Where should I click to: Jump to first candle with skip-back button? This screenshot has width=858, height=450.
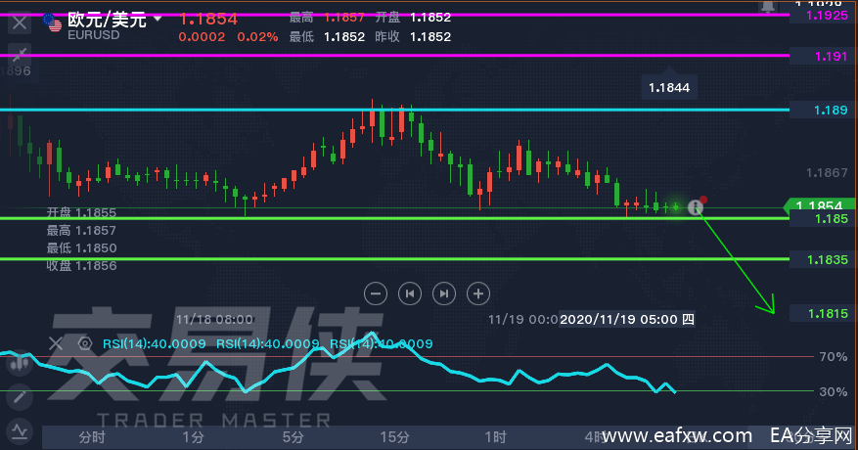410,292
